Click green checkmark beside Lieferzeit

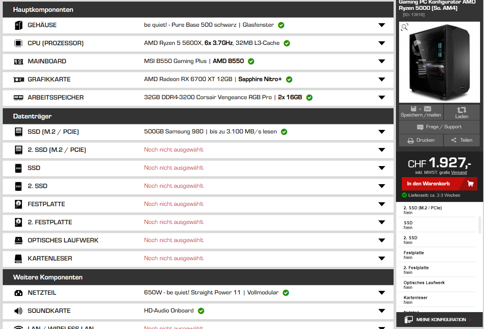coord(405,195)
